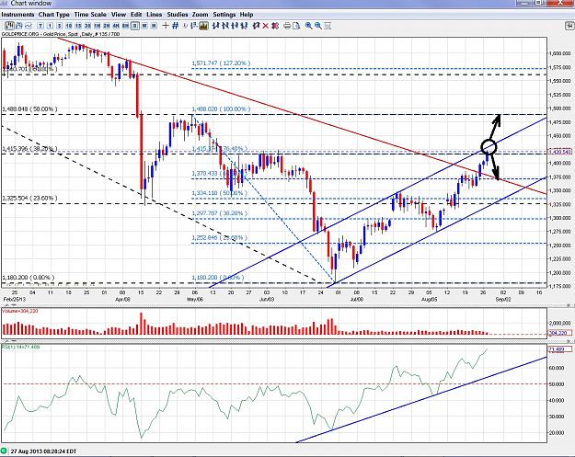Click the edit line icon before red X
Image resolution: width=575 pixels, height=457 pixels.
point(256,26)
